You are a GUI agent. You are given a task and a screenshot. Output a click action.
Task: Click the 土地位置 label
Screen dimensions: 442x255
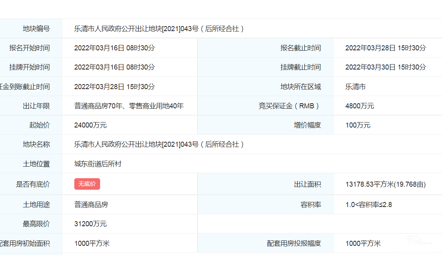36,164
